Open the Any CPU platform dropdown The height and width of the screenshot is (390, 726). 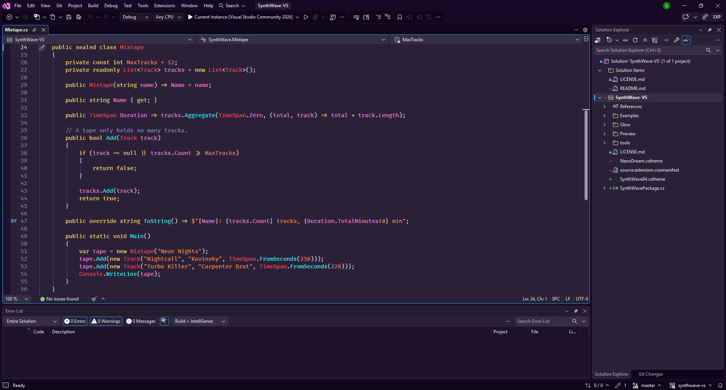point(168,17)
